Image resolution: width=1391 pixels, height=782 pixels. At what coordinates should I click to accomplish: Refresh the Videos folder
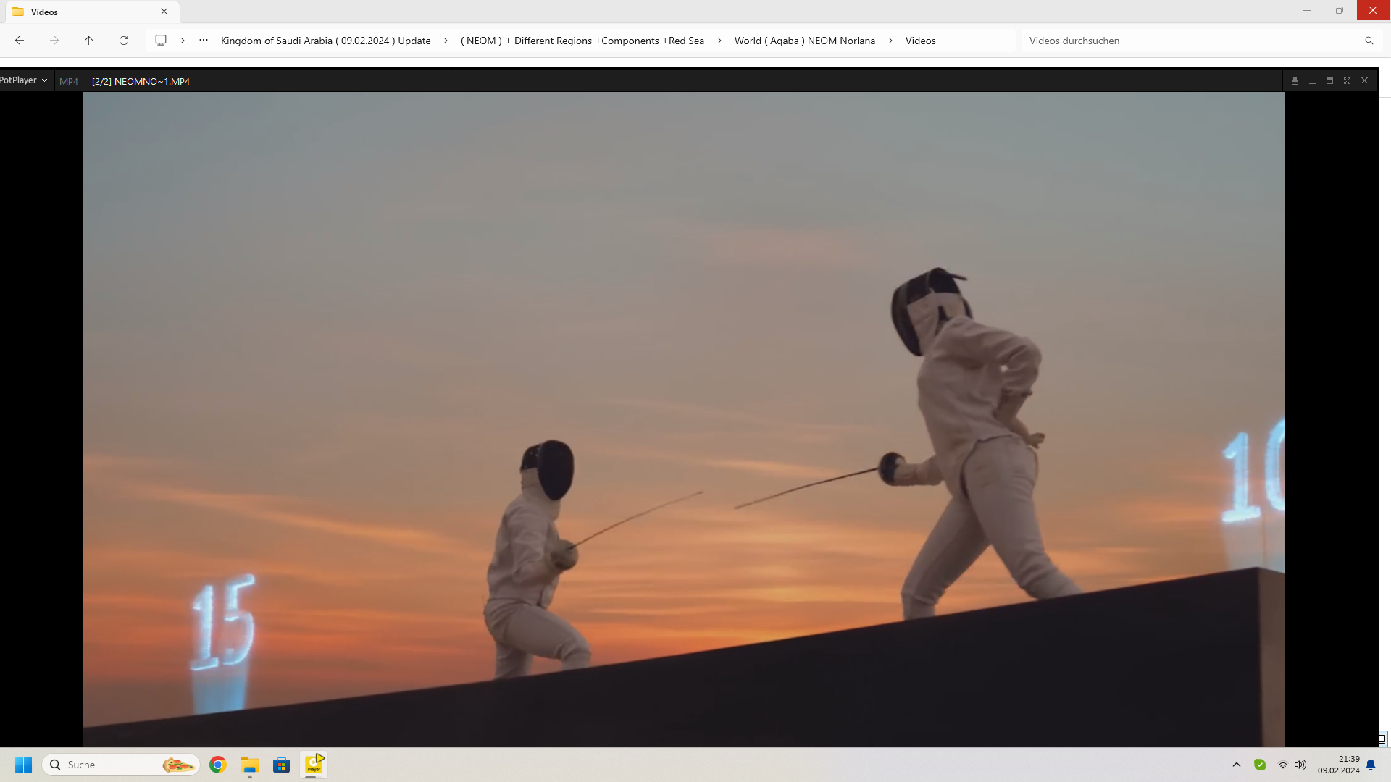tap(124, 41)
